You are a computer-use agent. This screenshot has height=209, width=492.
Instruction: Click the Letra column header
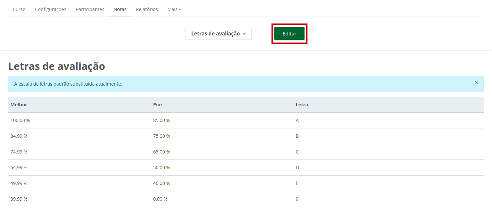coord(302,105)
